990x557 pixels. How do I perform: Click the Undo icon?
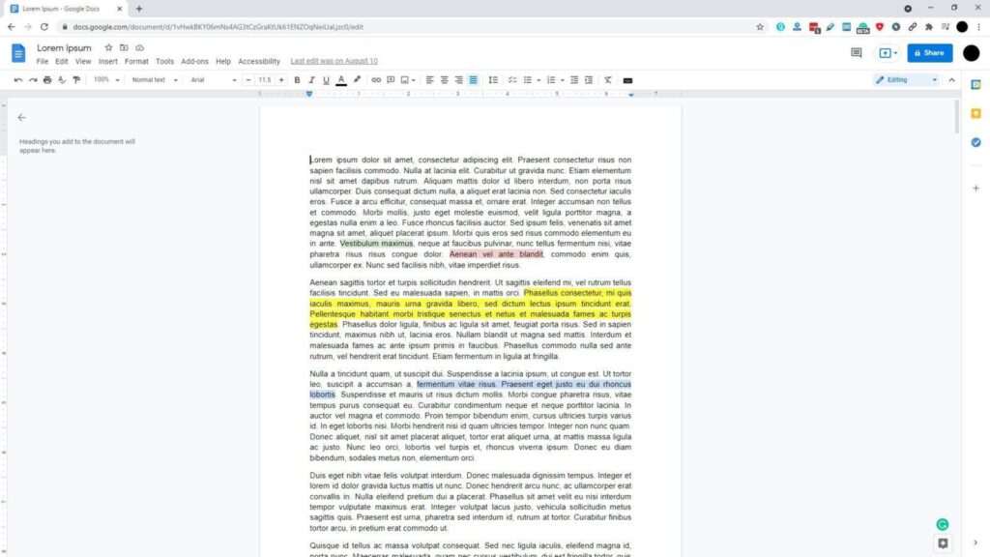pos(18,80)
